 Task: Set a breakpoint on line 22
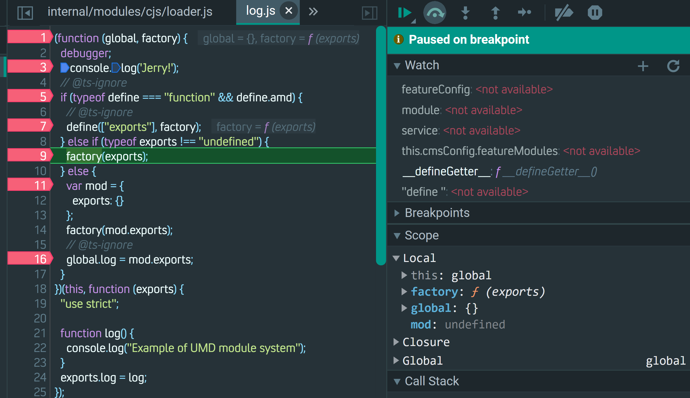point(40,348)
